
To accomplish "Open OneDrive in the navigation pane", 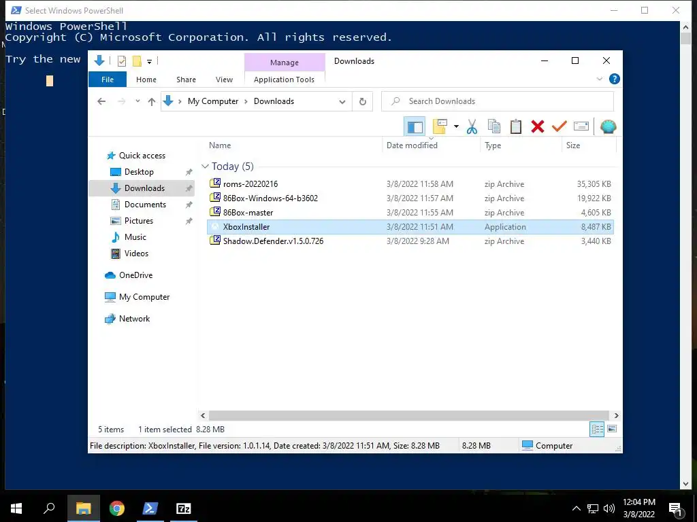I will pyautogui.click(x=135, y=275).
